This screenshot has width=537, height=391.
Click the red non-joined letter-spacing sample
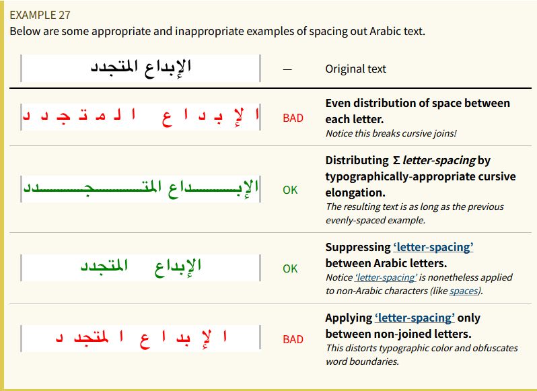(x=141, y=339)
